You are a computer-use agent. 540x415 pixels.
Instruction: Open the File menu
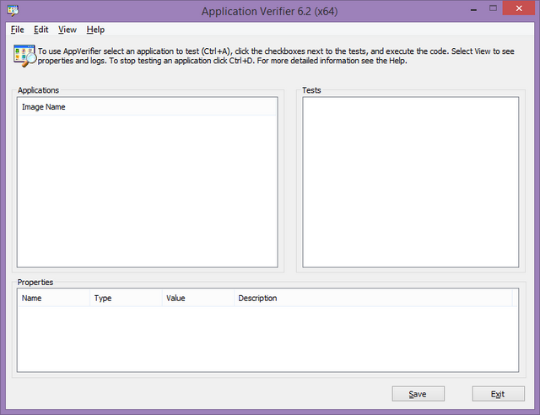pos(17,30)
